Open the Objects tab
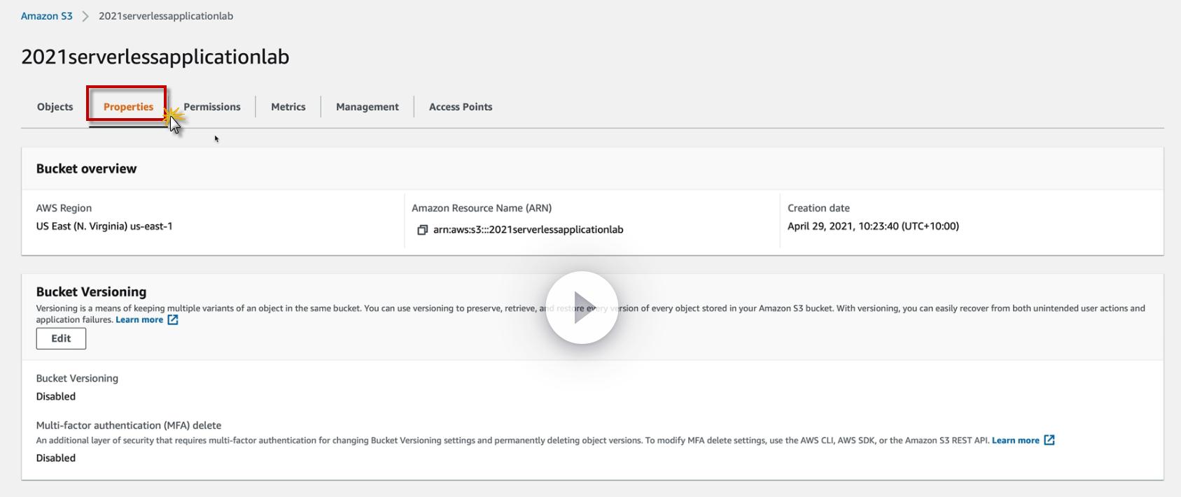 [55, 107]
